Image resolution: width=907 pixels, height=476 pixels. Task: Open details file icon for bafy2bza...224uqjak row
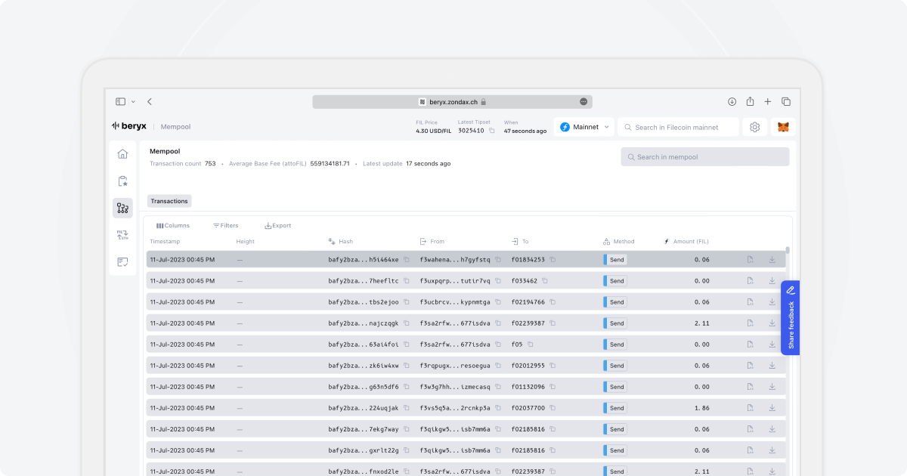[750, 407]
